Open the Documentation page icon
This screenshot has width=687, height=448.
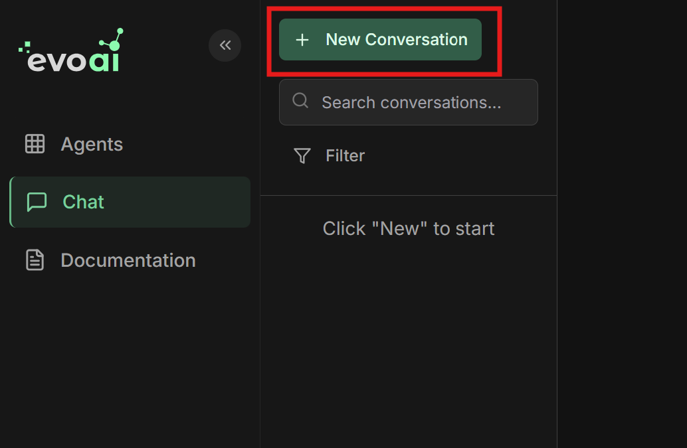(35, 260)
